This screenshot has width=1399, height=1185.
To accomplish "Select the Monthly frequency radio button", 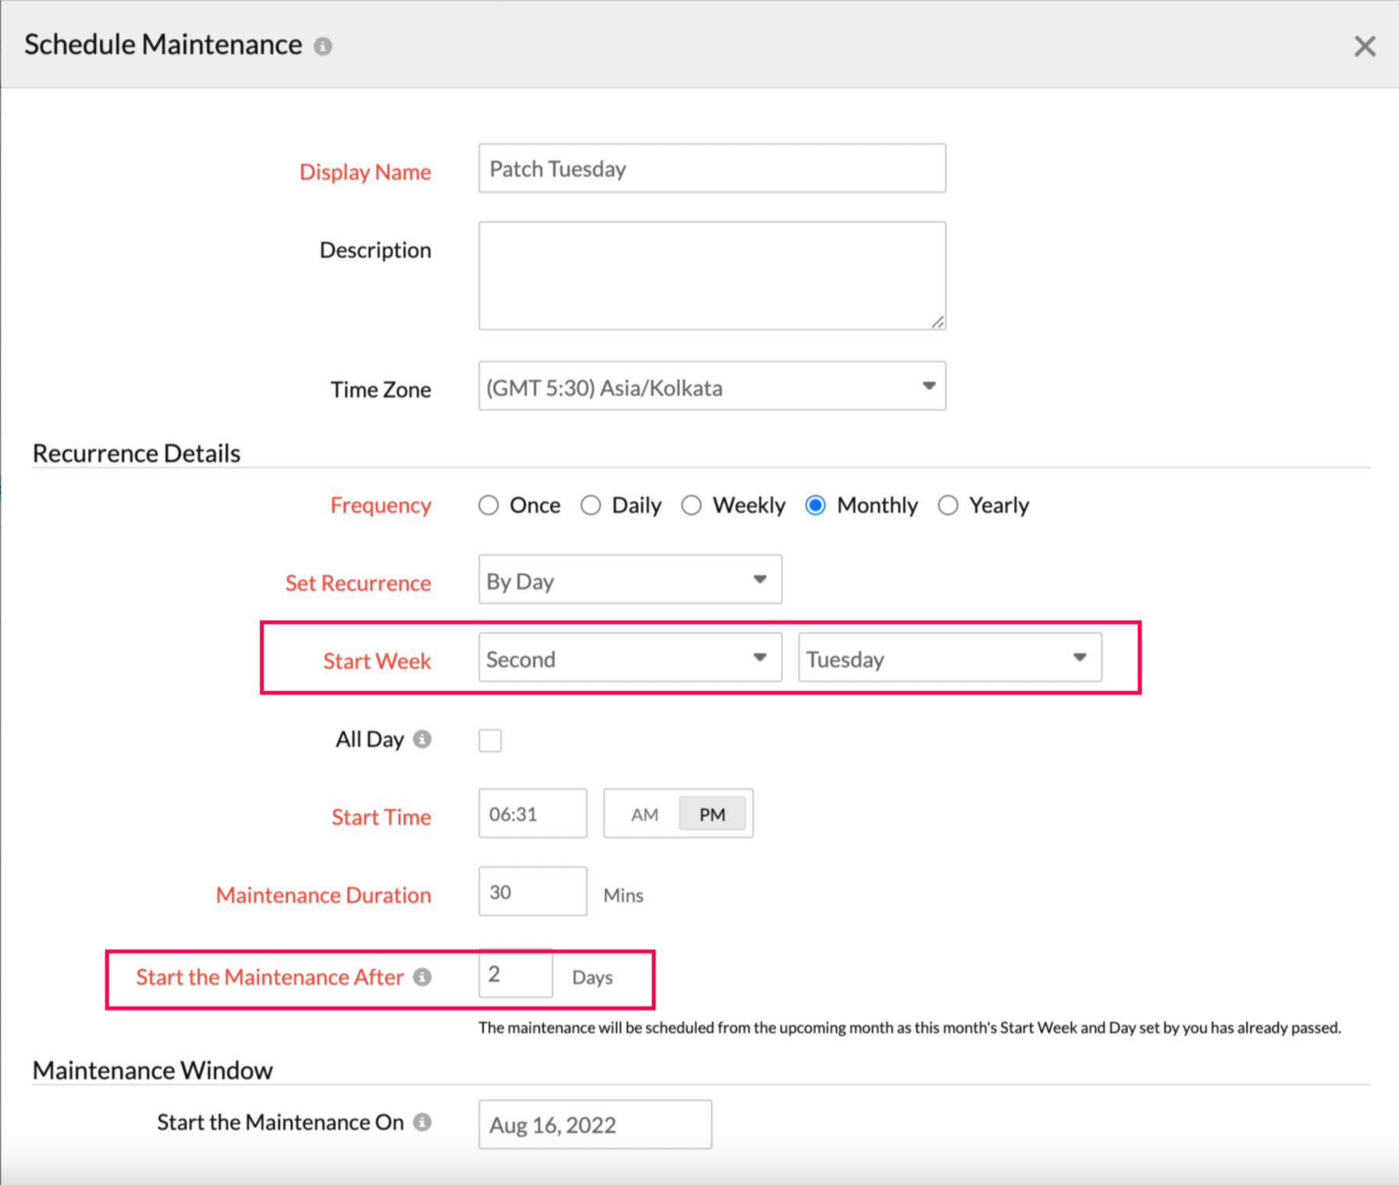I will (815, 506).
